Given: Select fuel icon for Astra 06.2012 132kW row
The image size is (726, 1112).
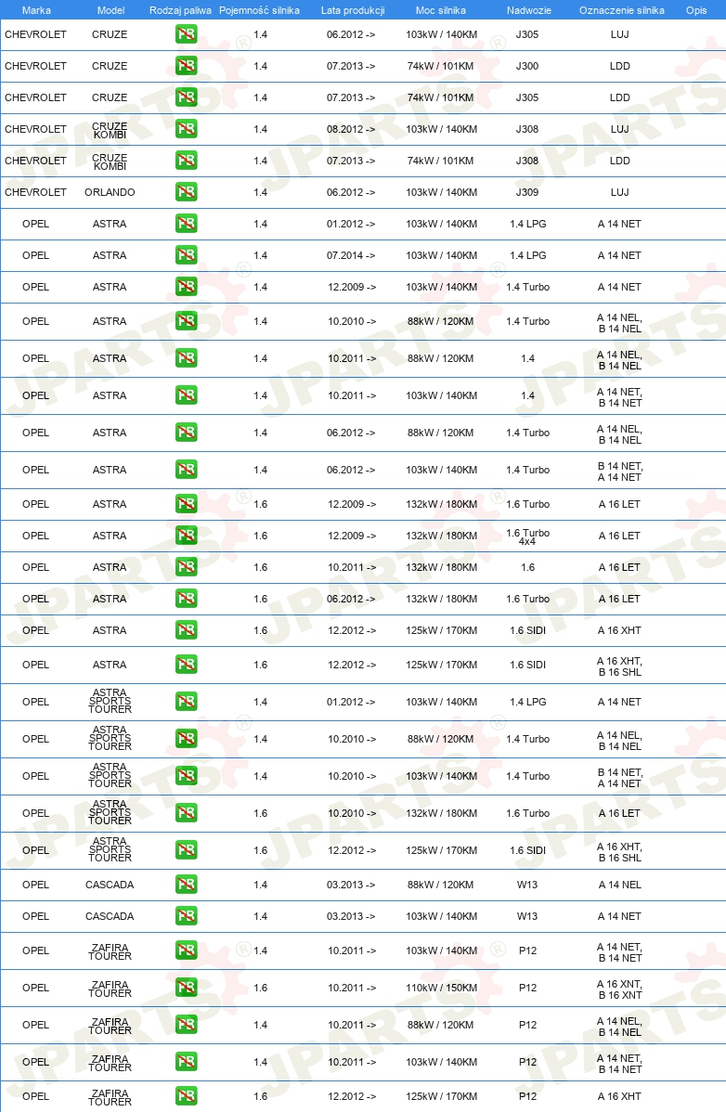Looking at the screenshot, I should [x=187, y=599].
